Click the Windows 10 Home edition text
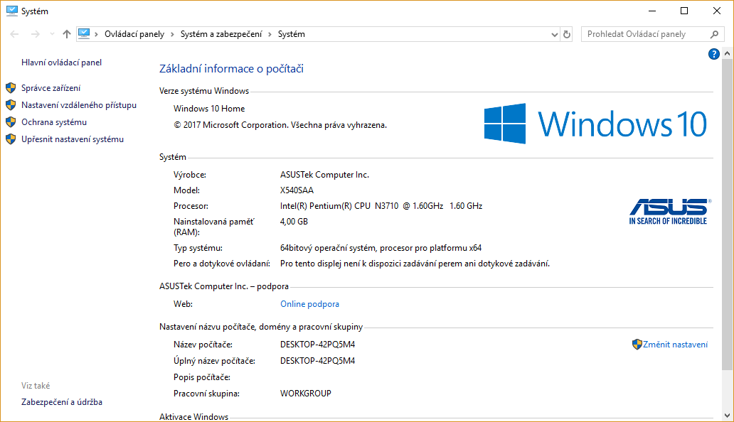 tap(209, 109)
